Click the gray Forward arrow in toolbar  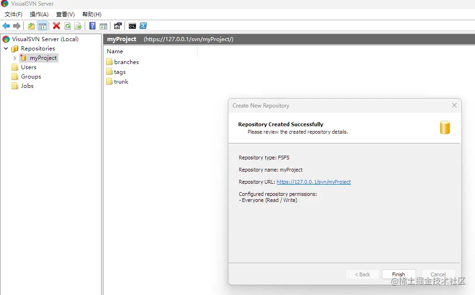click(17, 26)
